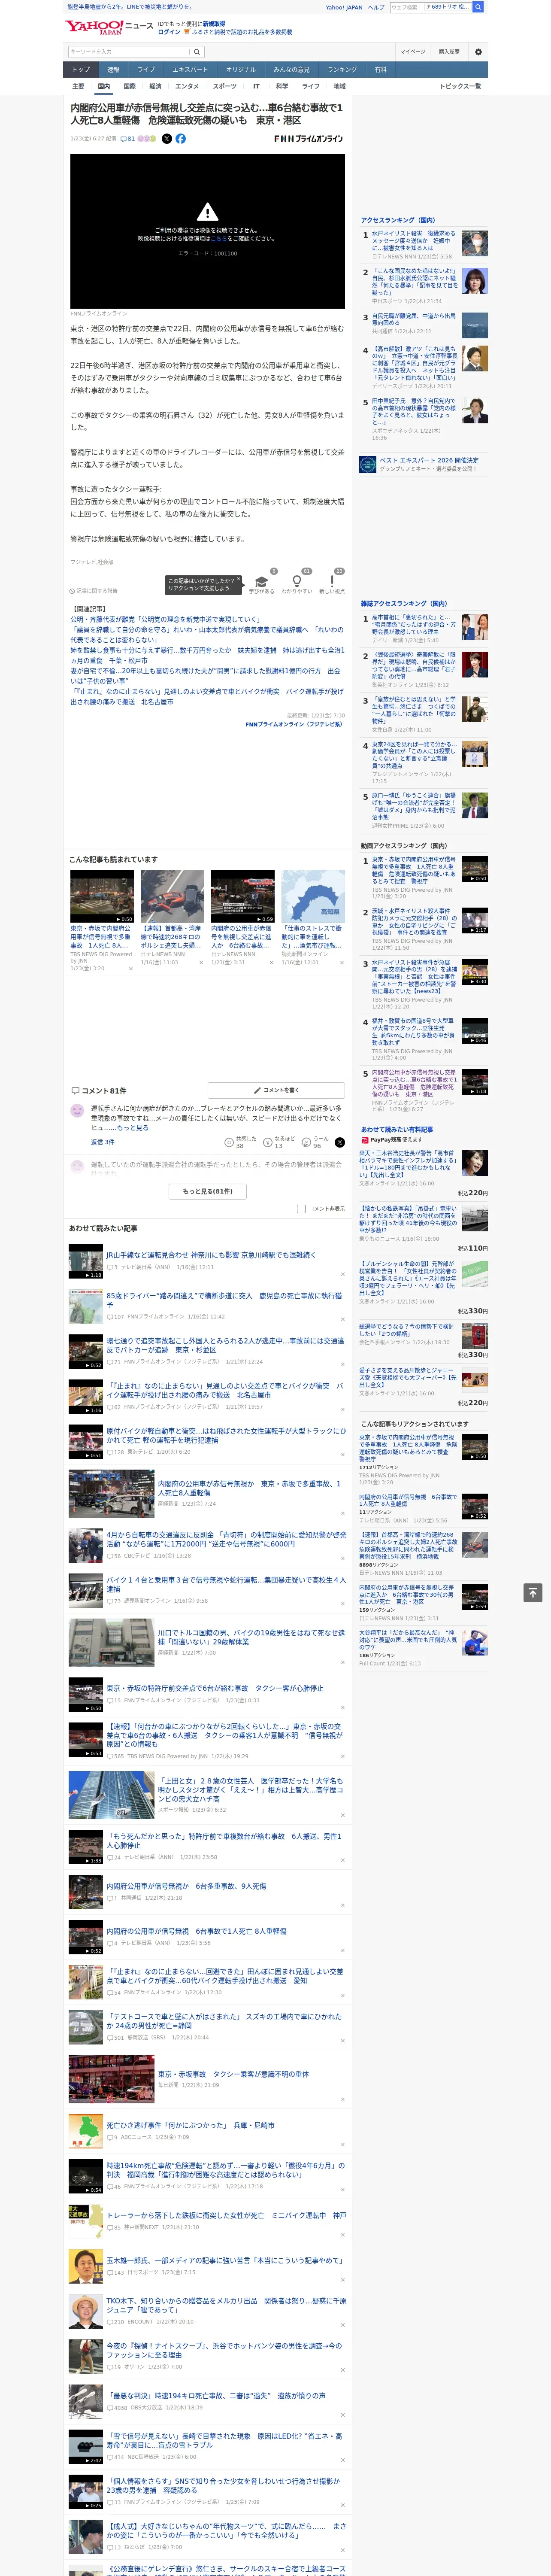The image size is (551, 2576).
Task: Expand replies via 返信 3件
Action: coord(103,1142)
